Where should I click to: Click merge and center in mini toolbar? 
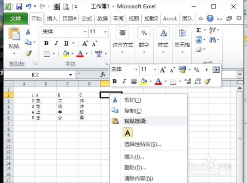[216, 70]
